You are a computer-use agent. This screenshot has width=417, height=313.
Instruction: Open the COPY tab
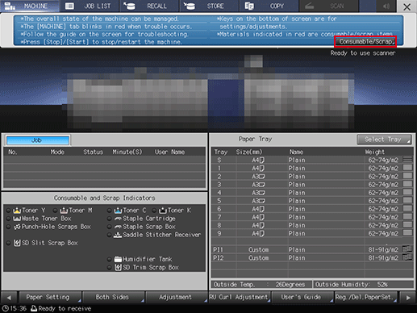tap(269, 6)
